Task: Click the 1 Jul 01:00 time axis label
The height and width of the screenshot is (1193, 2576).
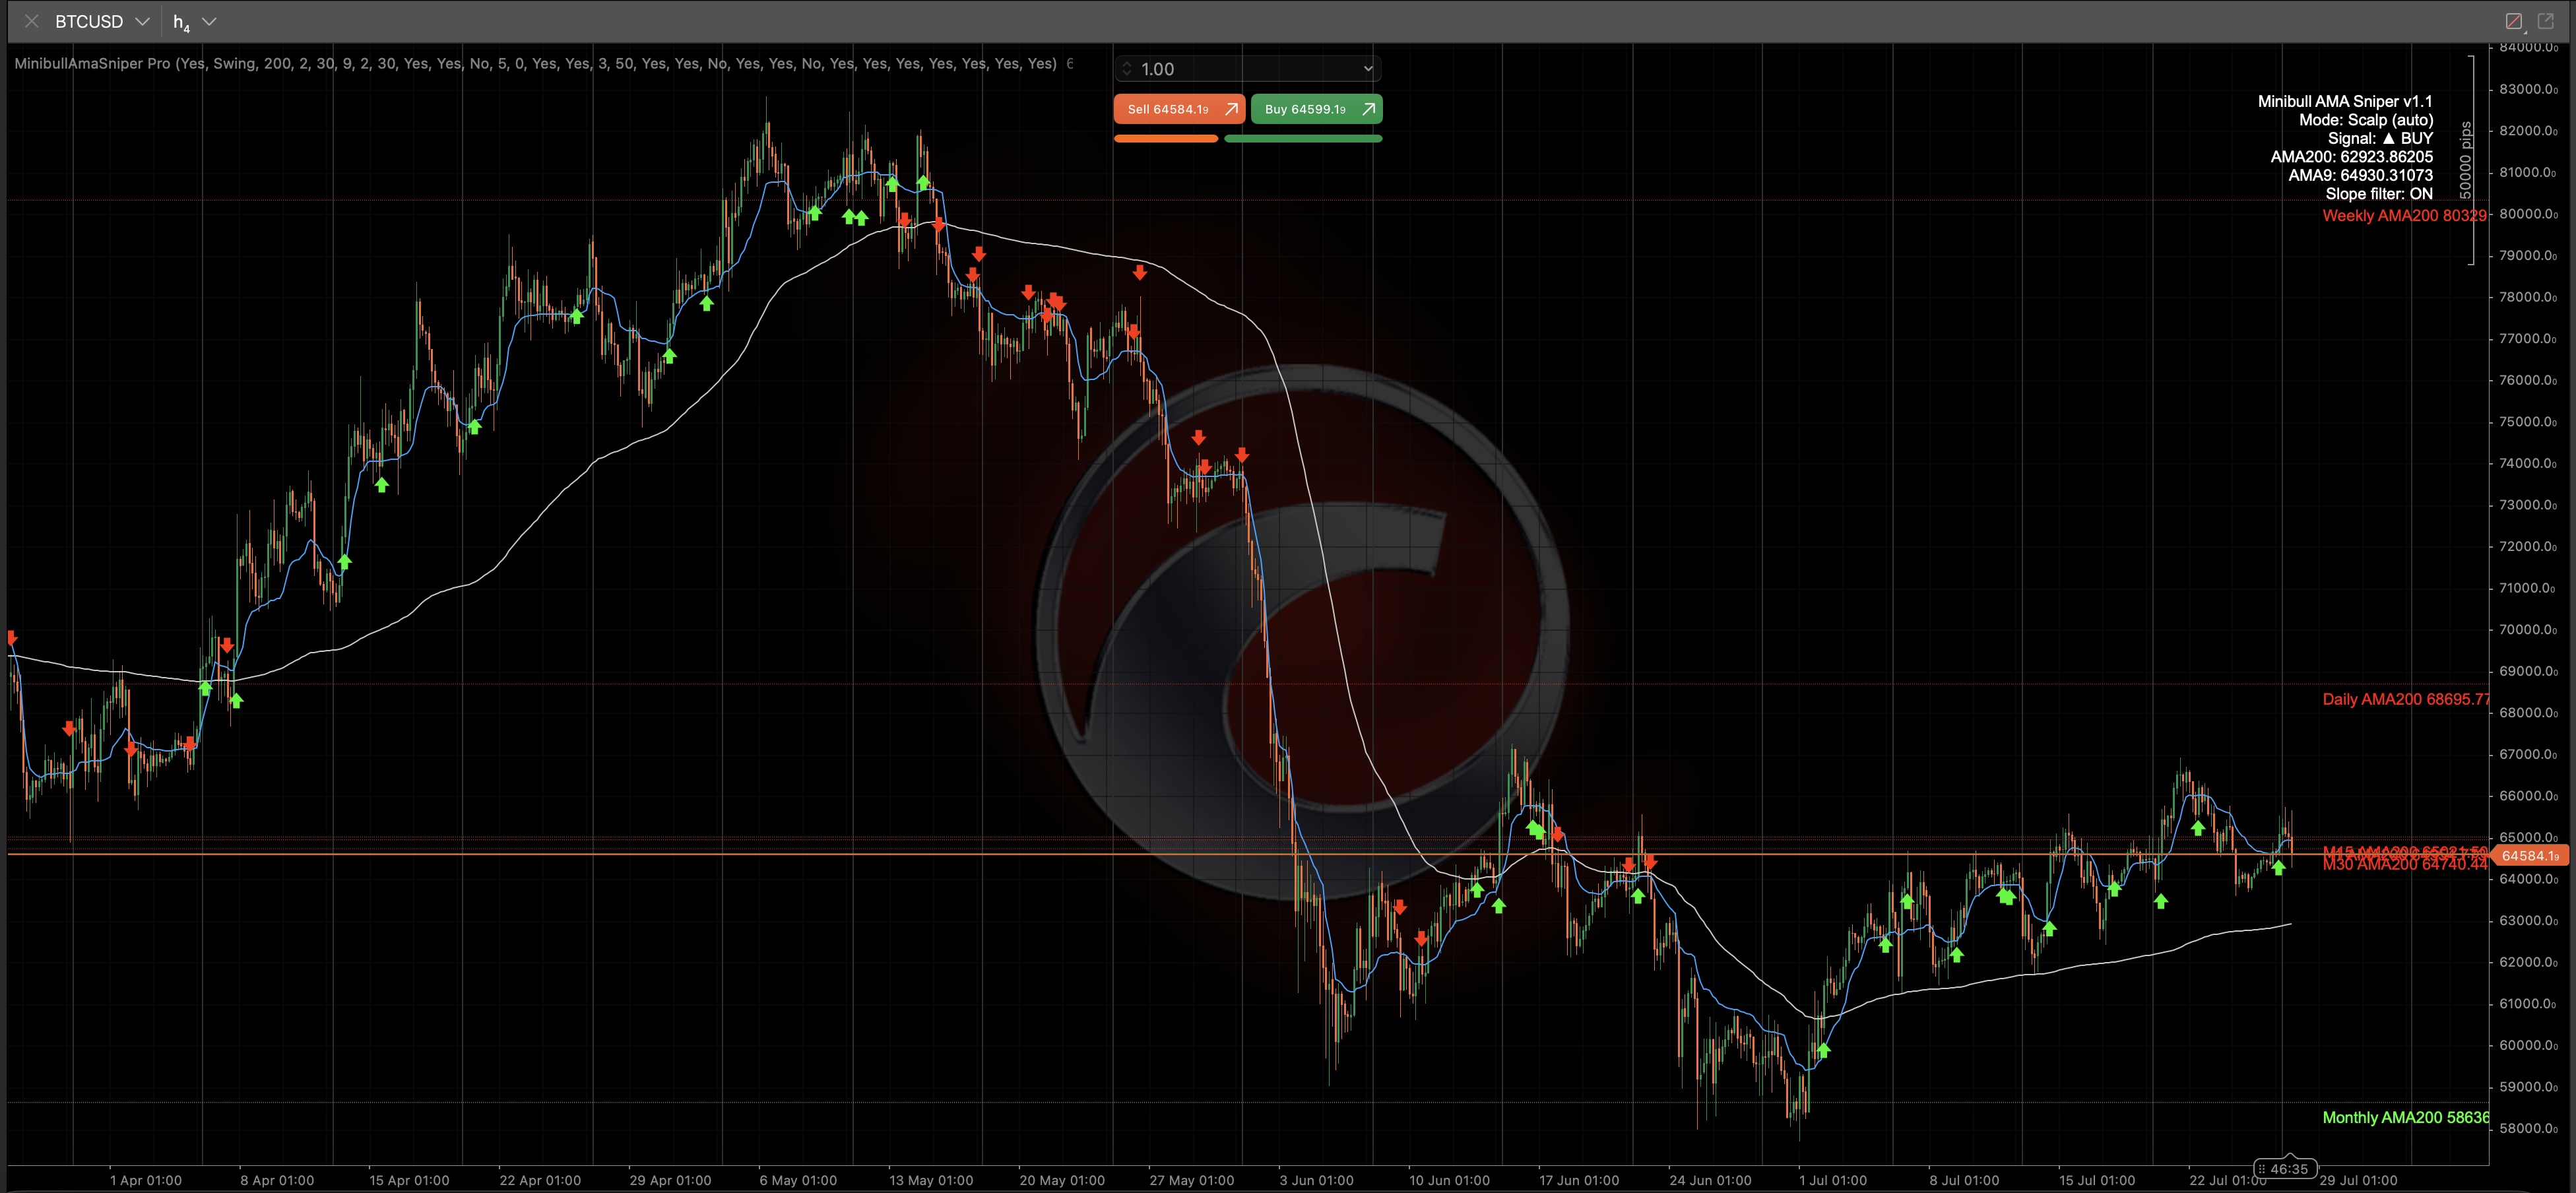Action: tap(1833, 1180)
